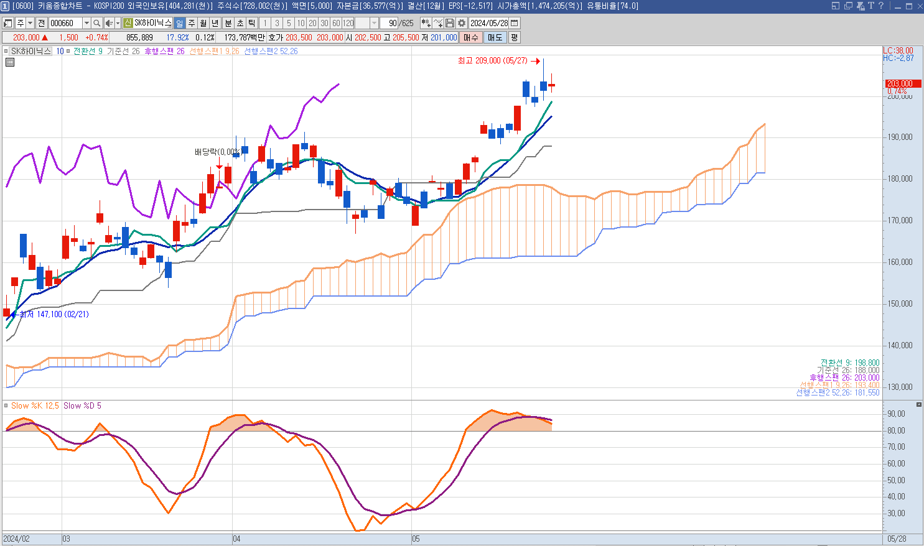Select the Slow %D 5 label
Viewport: 924px width, 546px height.
[x=82, y=405]
